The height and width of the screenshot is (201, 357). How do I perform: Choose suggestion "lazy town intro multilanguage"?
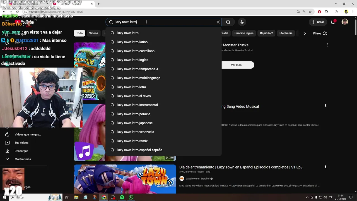click(x=163, y=78)
